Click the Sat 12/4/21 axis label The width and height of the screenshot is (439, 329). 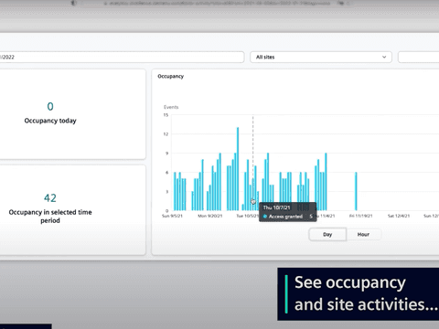click(x=399, y=216)
